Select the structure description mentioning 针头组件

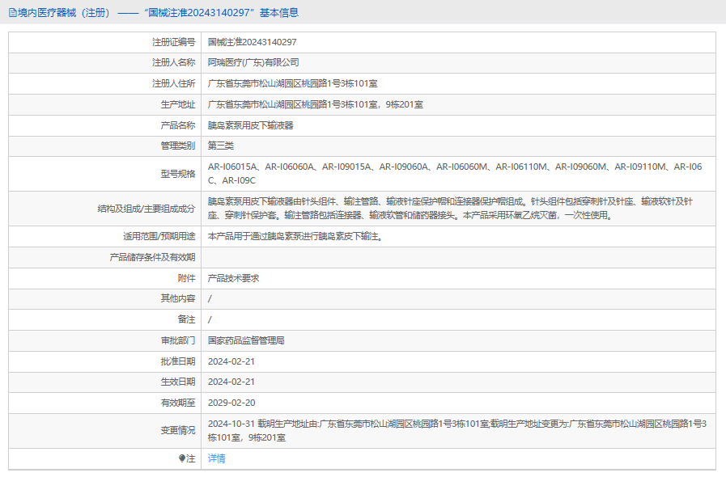click(450, 209)
